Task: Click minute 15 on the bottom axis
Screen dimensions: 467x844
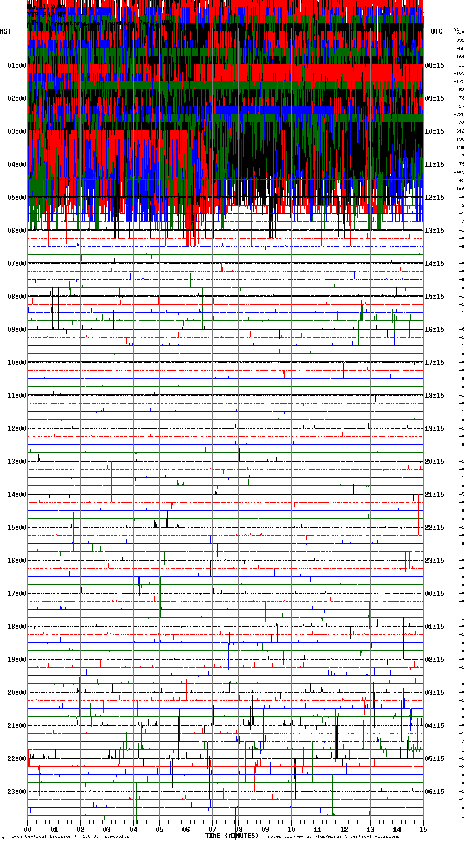Action: (x=422, y=829)
